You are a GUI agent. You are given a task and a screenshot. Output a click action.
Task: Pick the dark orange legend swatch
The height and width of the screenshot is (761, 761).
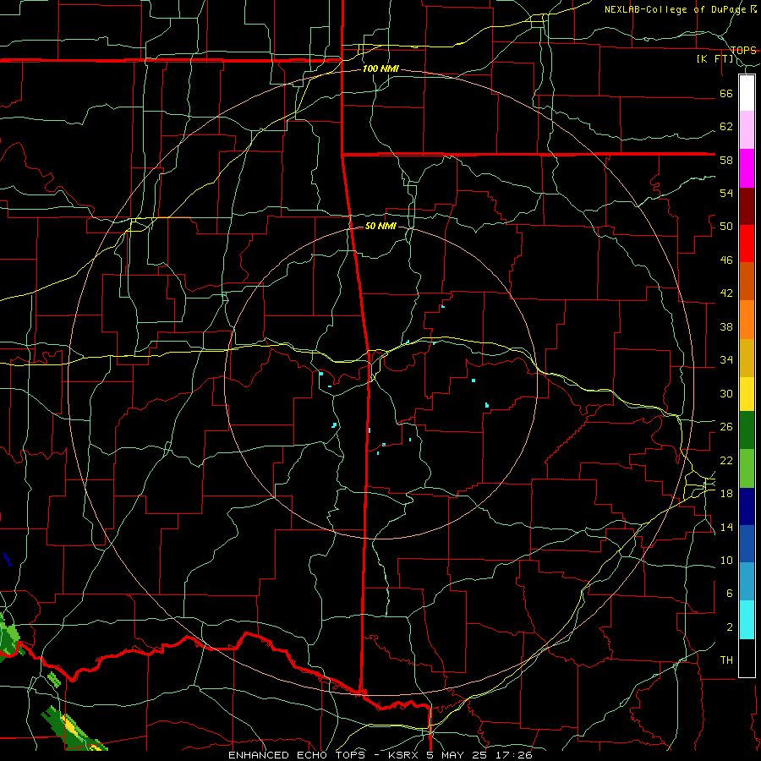pos(747,281)
